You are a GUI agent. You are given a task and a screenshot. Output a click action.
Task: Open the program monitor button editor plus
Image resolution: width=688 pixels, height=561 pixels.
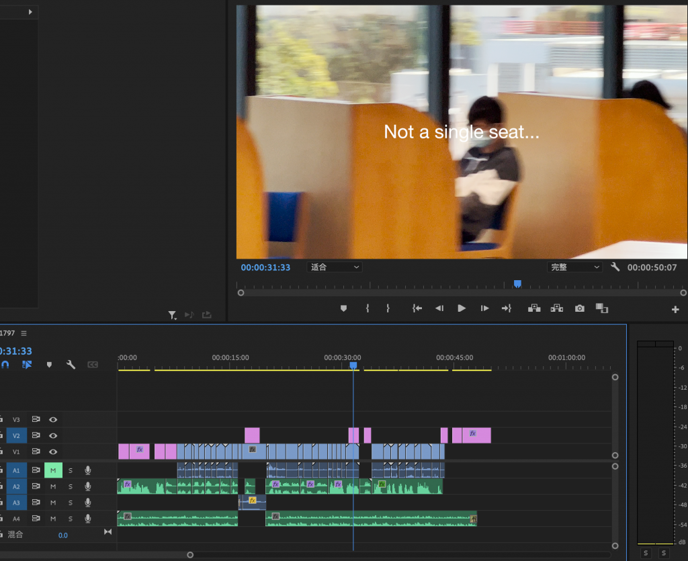tap(675, 309)
